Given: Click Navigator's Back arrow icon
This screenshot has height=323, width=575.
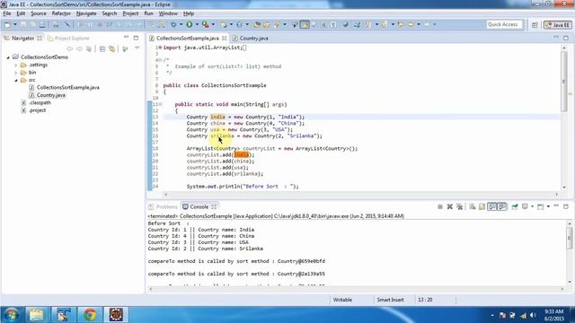Looking at the screenshot, I should pos(70,48).
